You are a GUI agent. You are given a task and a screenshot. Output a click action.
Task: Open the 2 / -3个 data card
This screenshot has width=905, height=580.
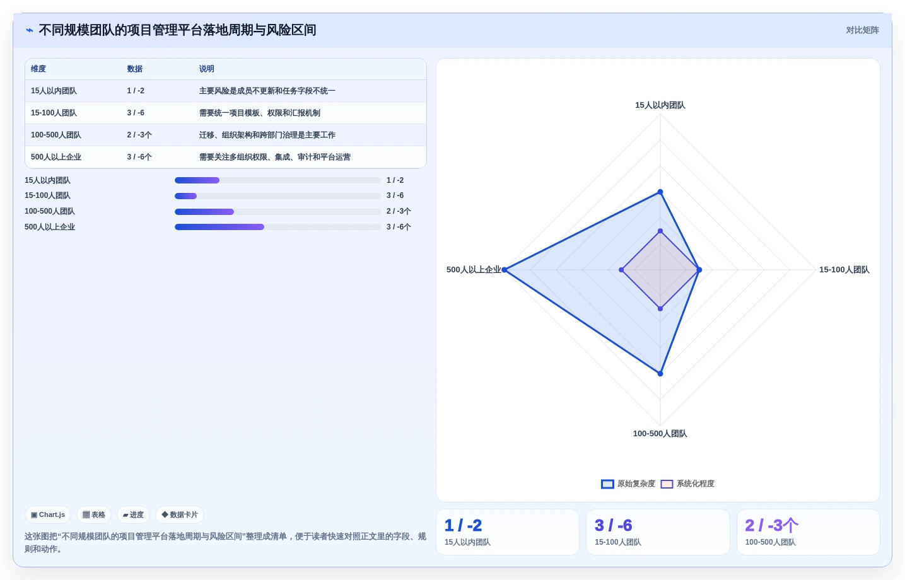coord(809,532)
